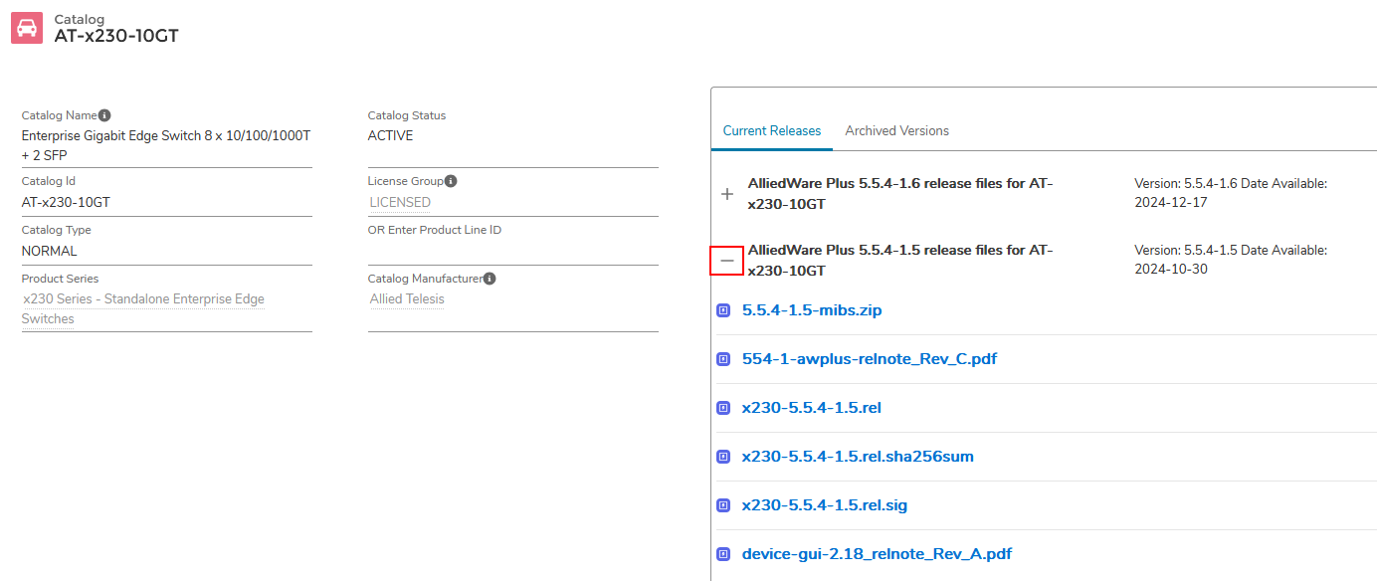Switch to the Current Releases tab
Viewport: 1377px width, 581px height.
click(x=772, y=130)
